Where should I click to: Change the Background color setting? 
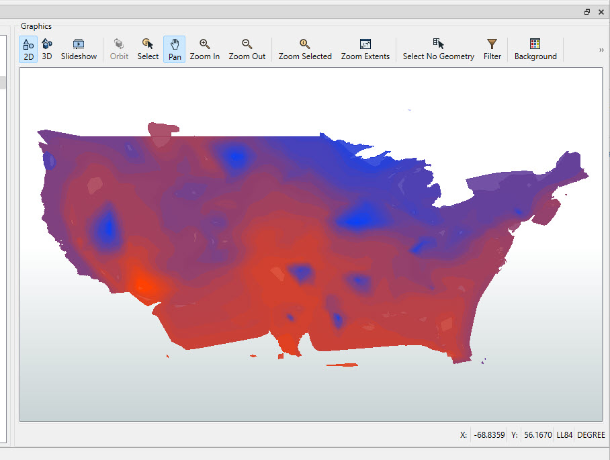(x=535, y=50)
